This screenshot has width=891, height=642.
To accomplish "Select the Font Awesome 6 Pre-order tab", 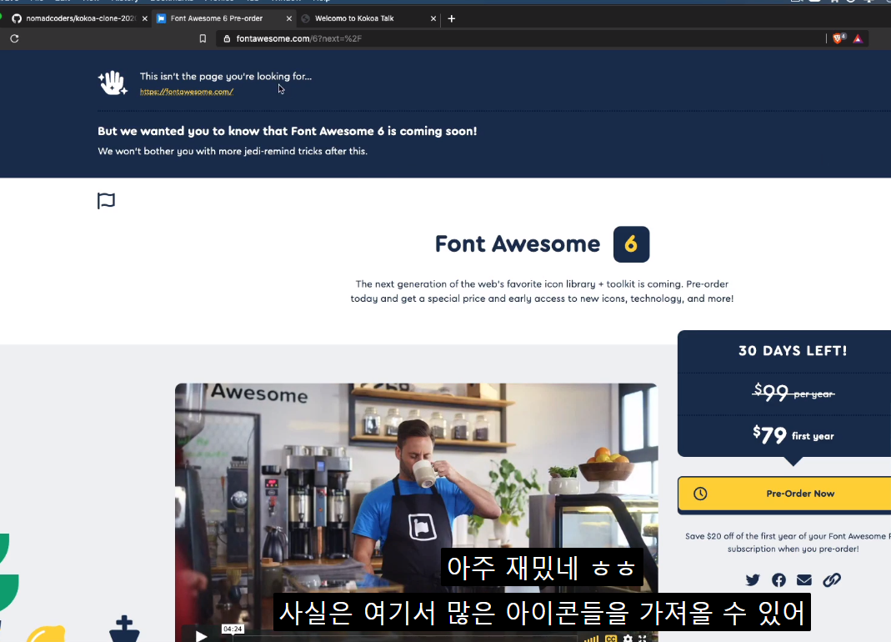I will pyautogui.click(x=224, y=18).
